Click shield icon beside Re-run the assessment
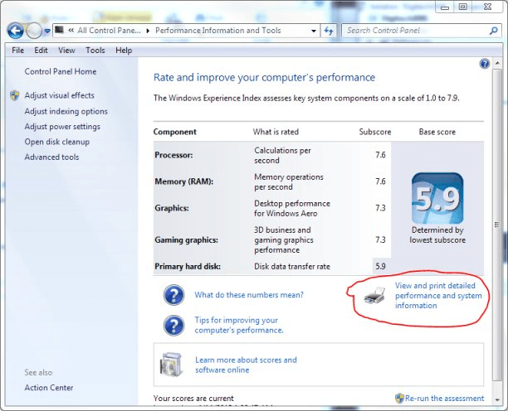This screenshot has height=411, width=508. (399, 398)
